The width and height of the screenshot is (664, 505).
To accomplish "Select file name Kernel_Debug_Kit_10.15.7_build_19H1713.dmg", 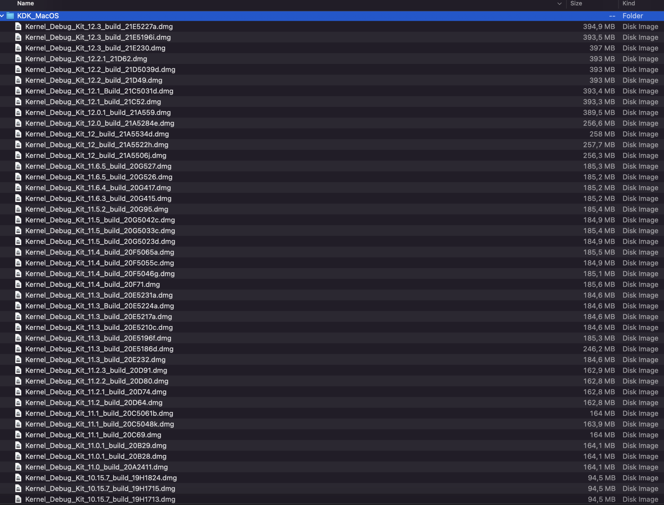I will tap(100, 499).
